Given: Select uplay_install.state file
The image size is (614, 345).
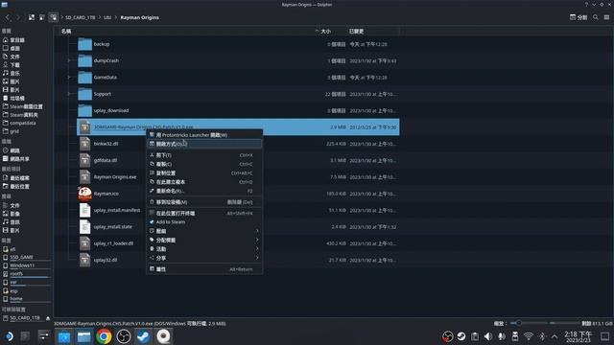Looking at the screenshot, I should tap(113, 227).
